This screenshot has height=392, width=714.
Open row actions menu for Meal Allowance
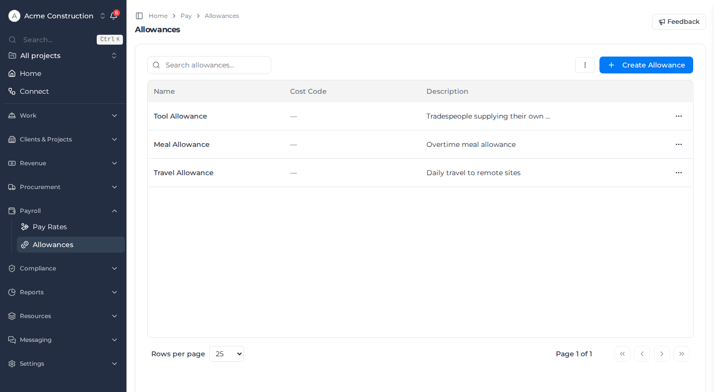pos(679,144)
